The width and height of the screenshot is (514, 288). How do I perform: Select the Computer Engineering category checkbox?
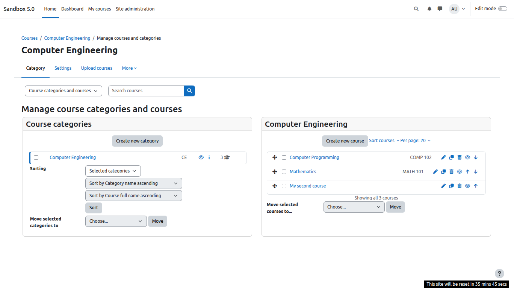coord(36,157)
